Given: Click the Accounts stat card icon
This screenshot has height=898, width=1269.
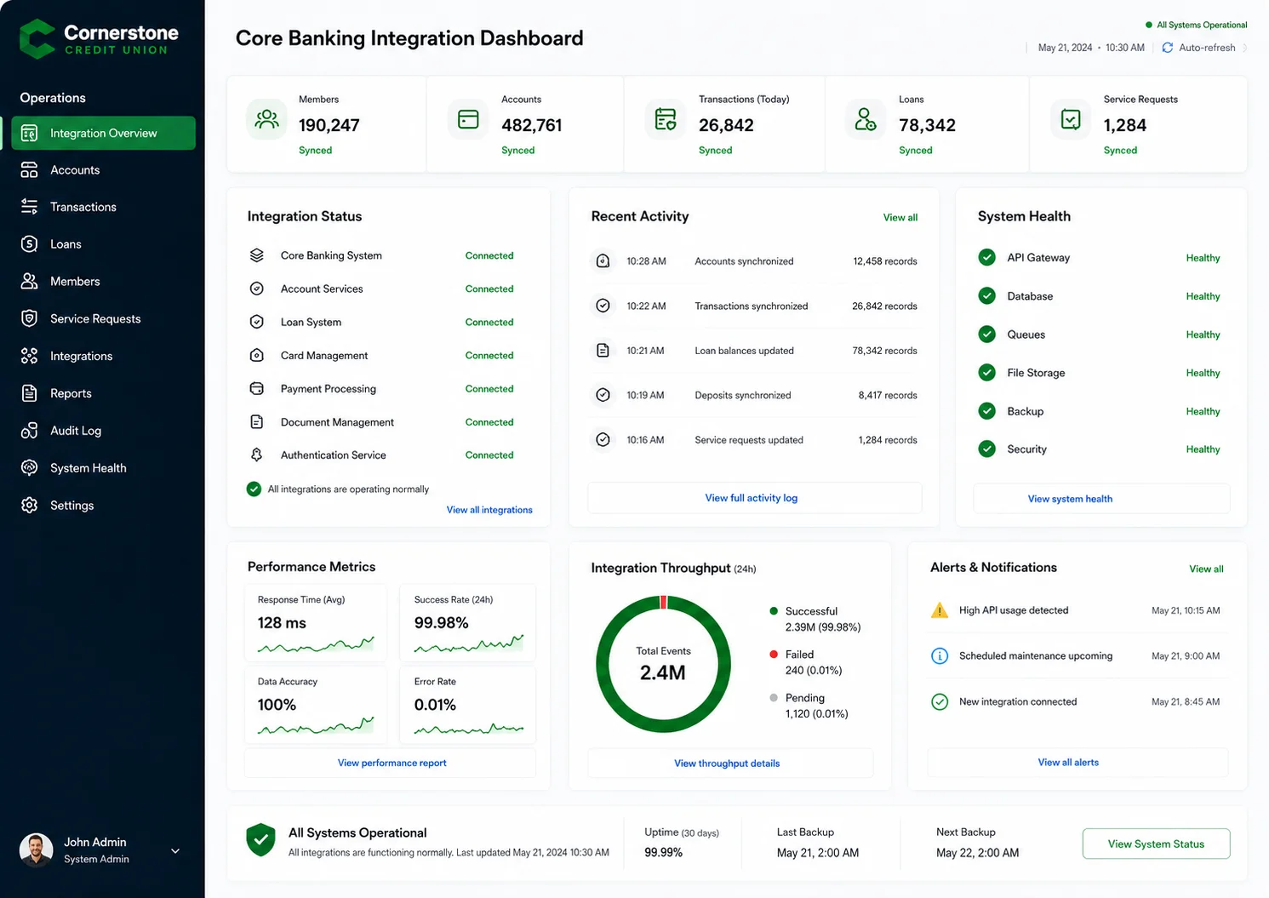Looking at the screenshot, I should click(x=468, y=119).
